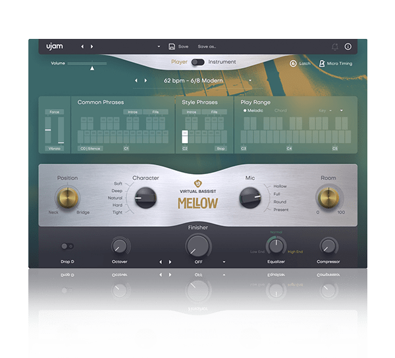Open the scale dropdown arrow beside Key
Image resolution: width=395 pixels, height=358 pixels.
point(341,111)
